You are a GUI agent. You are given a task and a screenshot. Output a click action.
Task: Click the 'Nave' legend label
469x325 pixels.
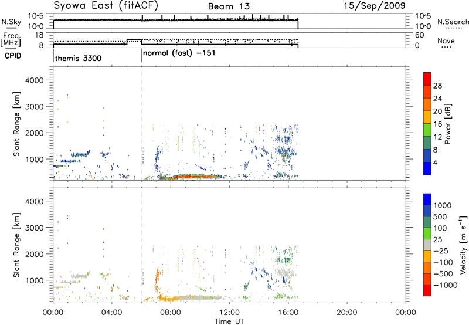(x=446, y=41)
